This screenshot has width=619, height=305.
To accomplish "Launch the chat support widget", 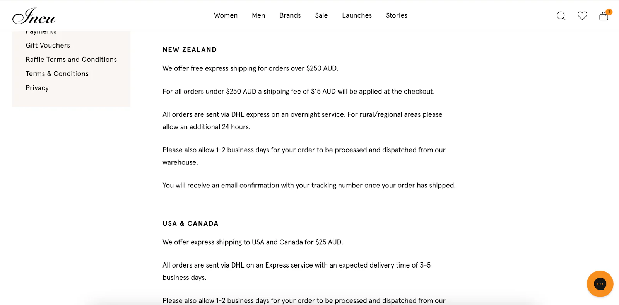I will (x=599, y=283).
